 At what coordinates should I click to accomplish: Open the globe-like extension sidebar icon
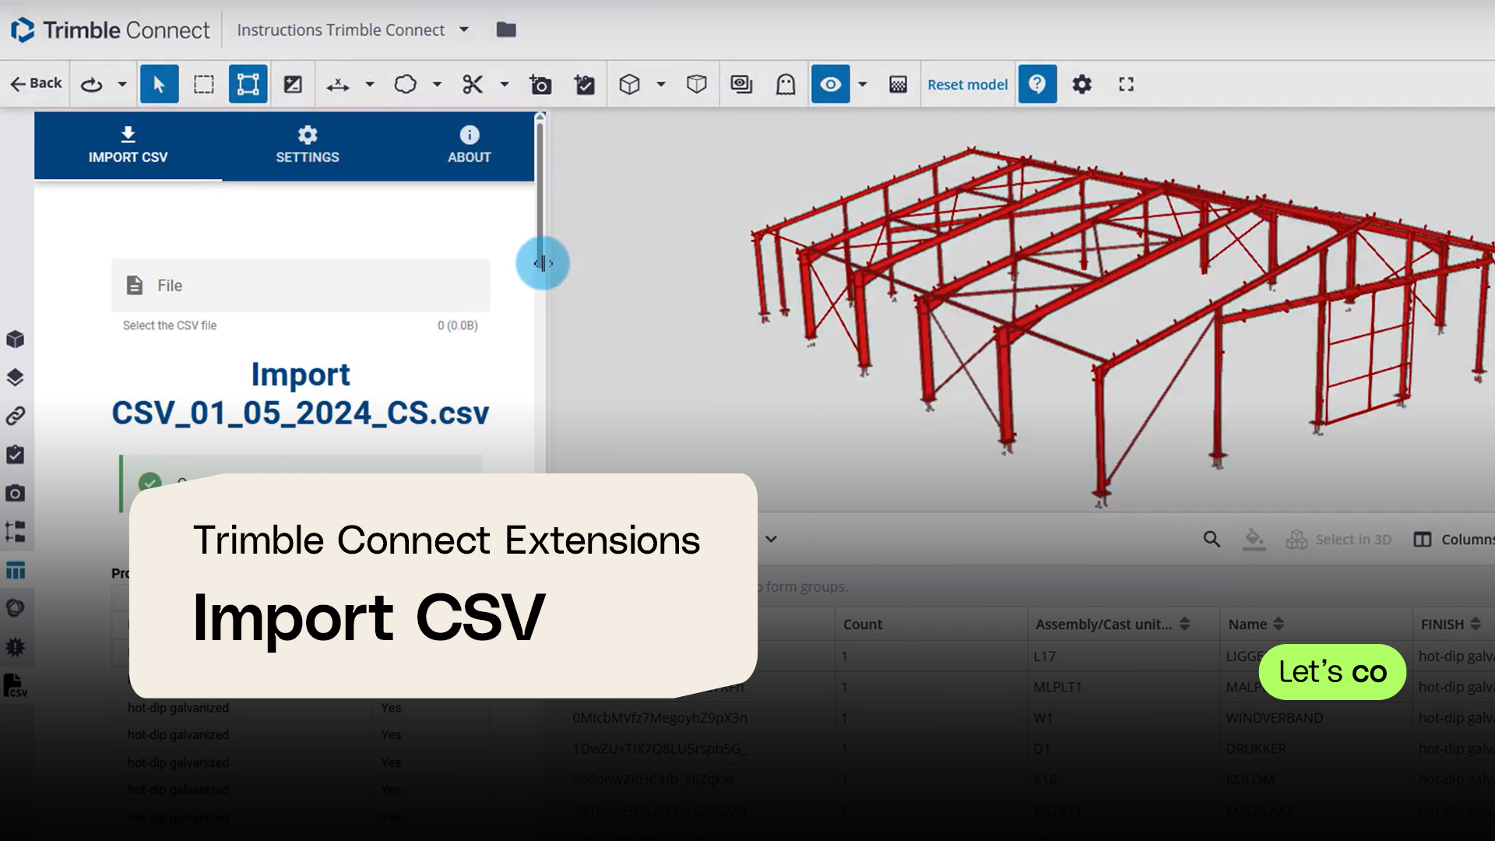pos(15,608)
